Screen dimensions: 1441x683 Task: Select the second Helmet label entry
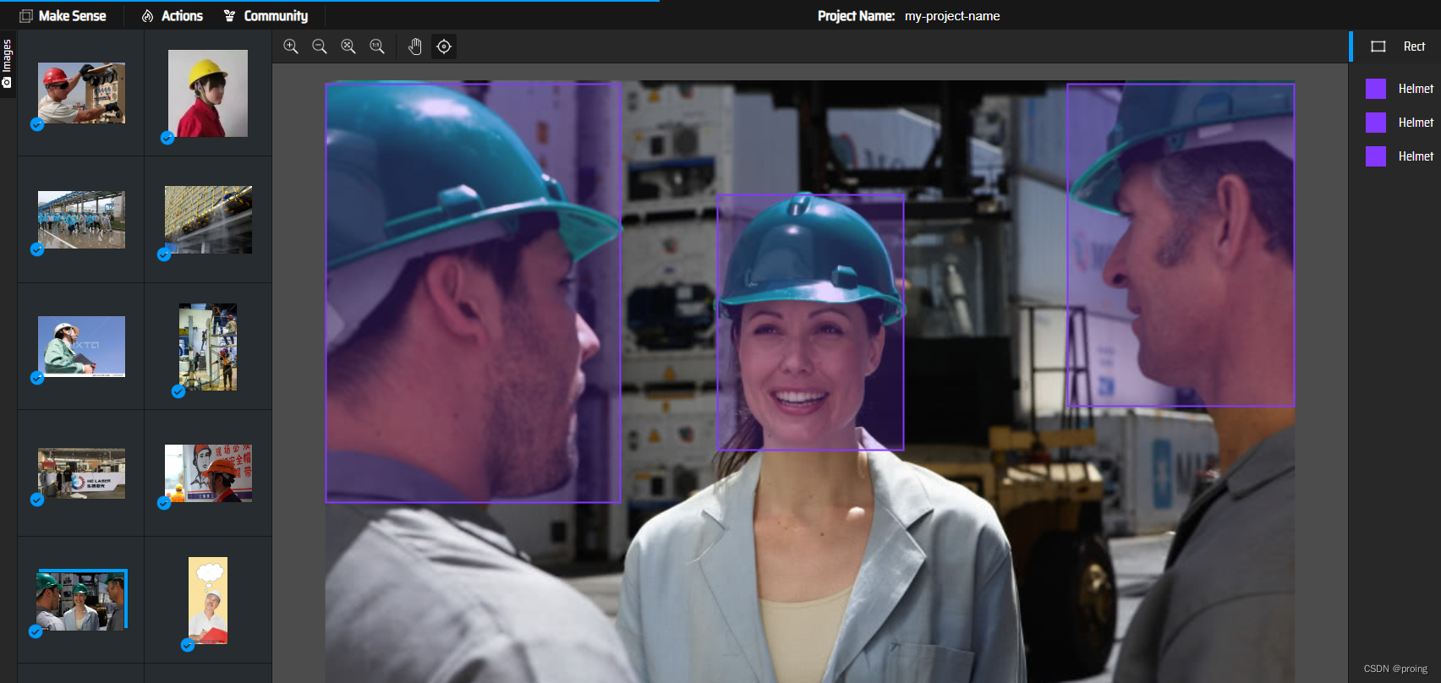click(1415, 123)
